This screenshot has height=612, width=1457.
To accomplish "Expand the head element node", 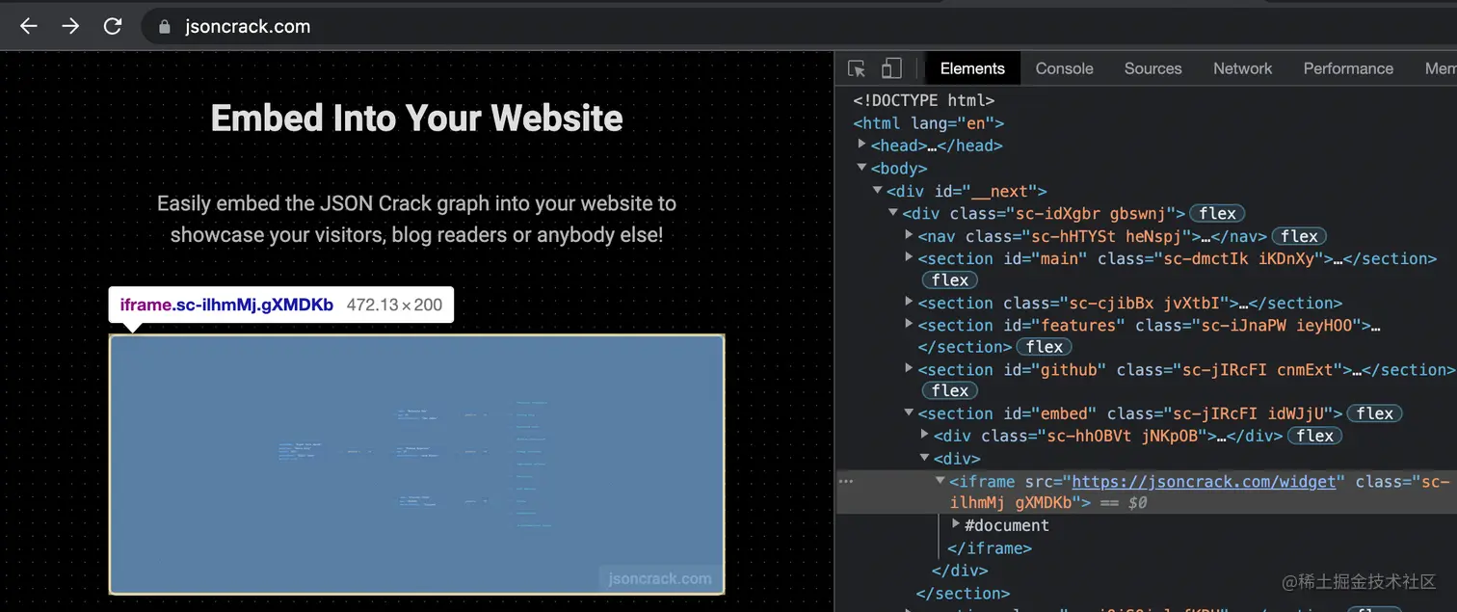I will click(861, 145).
